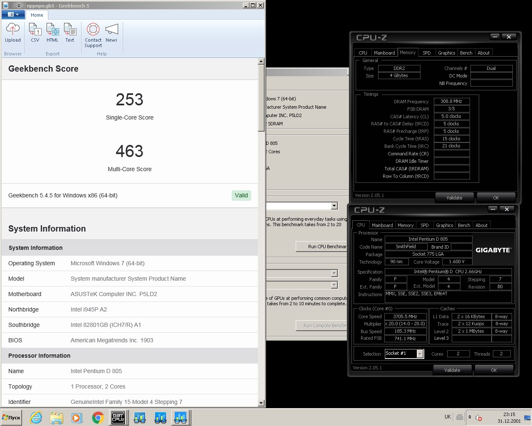
Task: Open the News megaphone icon
Action: (111, 29)
